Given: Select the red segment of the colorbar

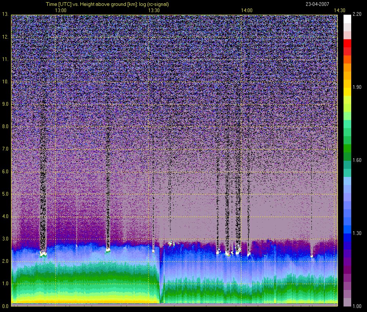Looking at the screenshot, I should tap(347, 44).
